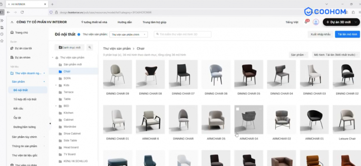Expand the Kids folder tree arrow

point(56,85)
